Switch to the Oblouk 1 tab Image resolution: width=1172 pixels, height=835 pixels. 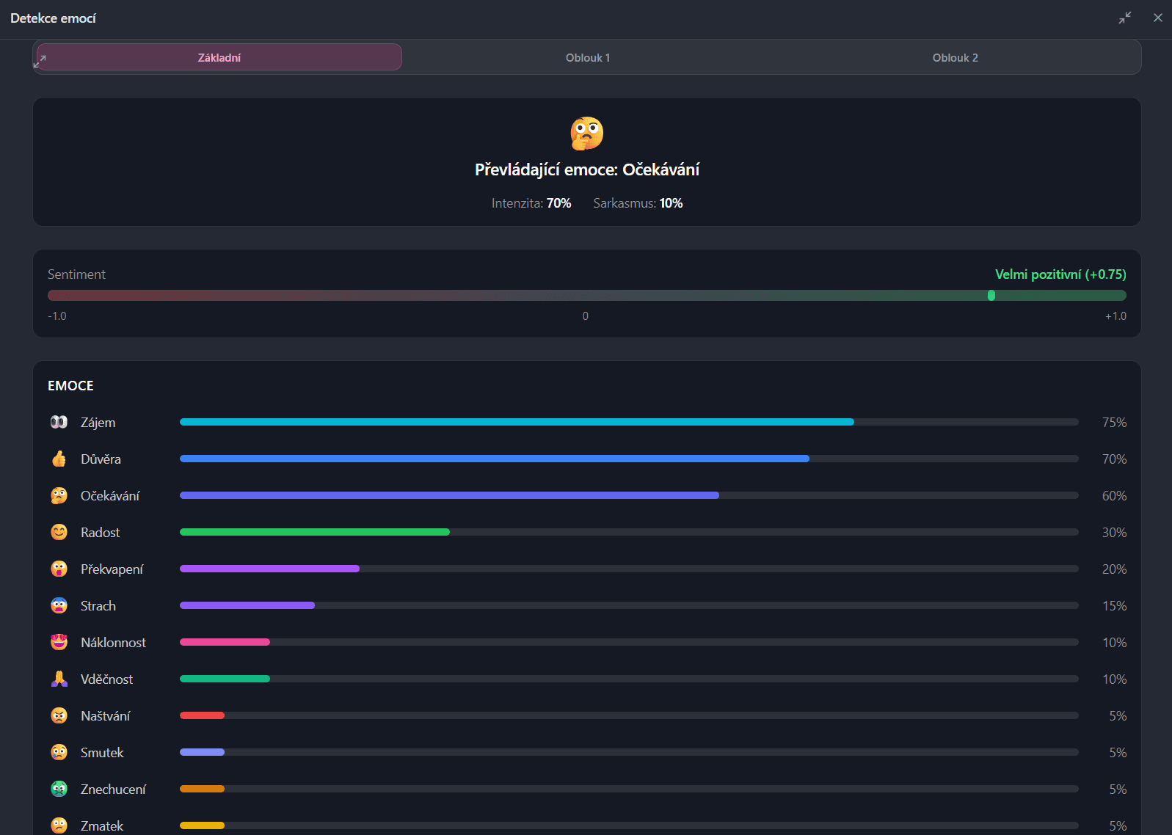click(587, 57)
